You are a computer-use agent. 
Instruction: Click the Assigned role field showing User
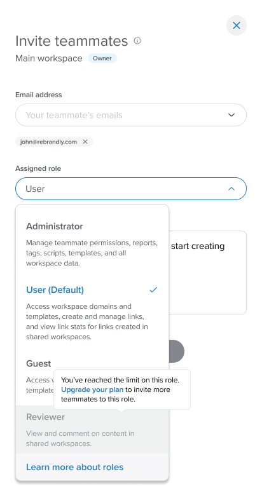click(x=131, y=189)
